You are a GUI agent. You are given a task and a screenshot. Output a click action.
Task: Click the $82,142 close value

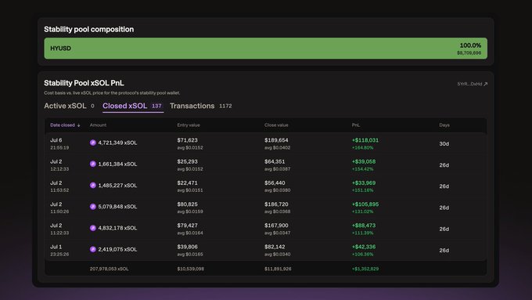tap(275, 247)
